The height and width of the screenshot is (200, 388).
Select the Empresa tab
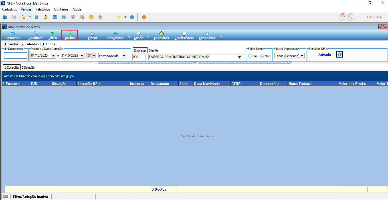(x=140, y=50)
